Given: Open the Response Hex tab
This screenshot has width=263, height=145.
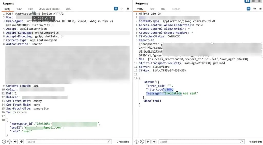Looking at the screenshot, I should [x=163, y=9].
